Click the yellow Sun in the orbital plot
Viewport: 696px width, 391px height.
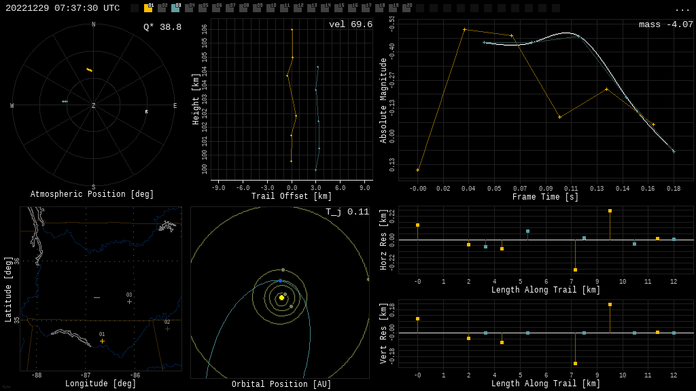(281, 297)
